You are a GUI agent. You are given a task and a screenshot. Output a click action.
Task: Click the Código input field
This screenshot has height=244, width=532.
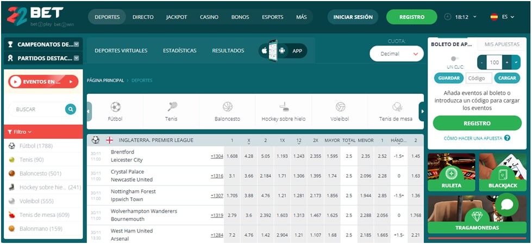[x=479, y=78]
